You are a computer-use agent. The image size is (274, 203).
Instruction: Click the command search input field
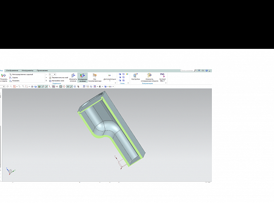click(187, 71)
